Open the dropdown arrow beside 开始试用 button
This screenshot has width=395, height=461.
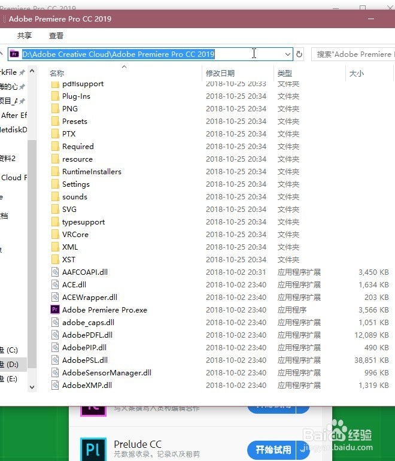click(x=303, y=449)
